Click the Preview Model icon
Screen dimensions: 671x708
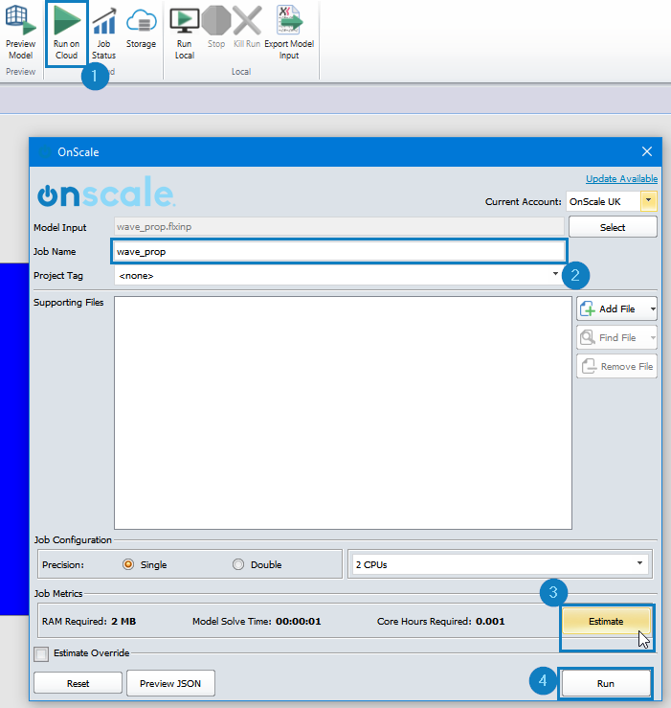20,20
